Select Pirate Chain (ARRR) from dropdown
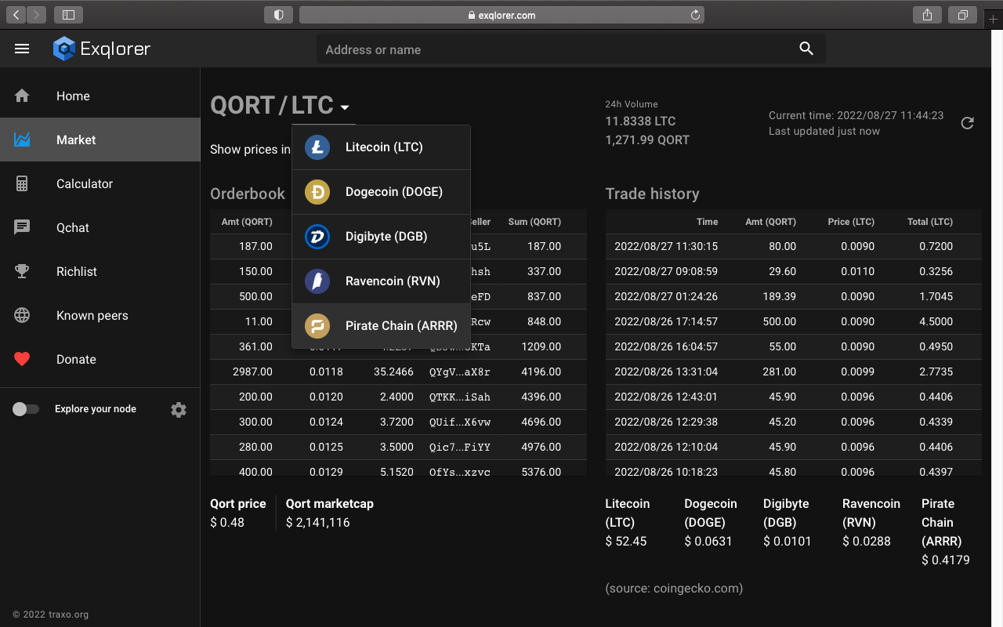The height and width of the screenshot is (627, 1003). click(381, 326)
